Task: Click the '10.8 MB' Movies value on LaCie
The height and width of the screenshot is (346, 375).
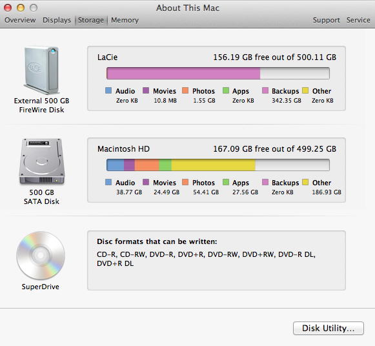Action: click(165, 101)
